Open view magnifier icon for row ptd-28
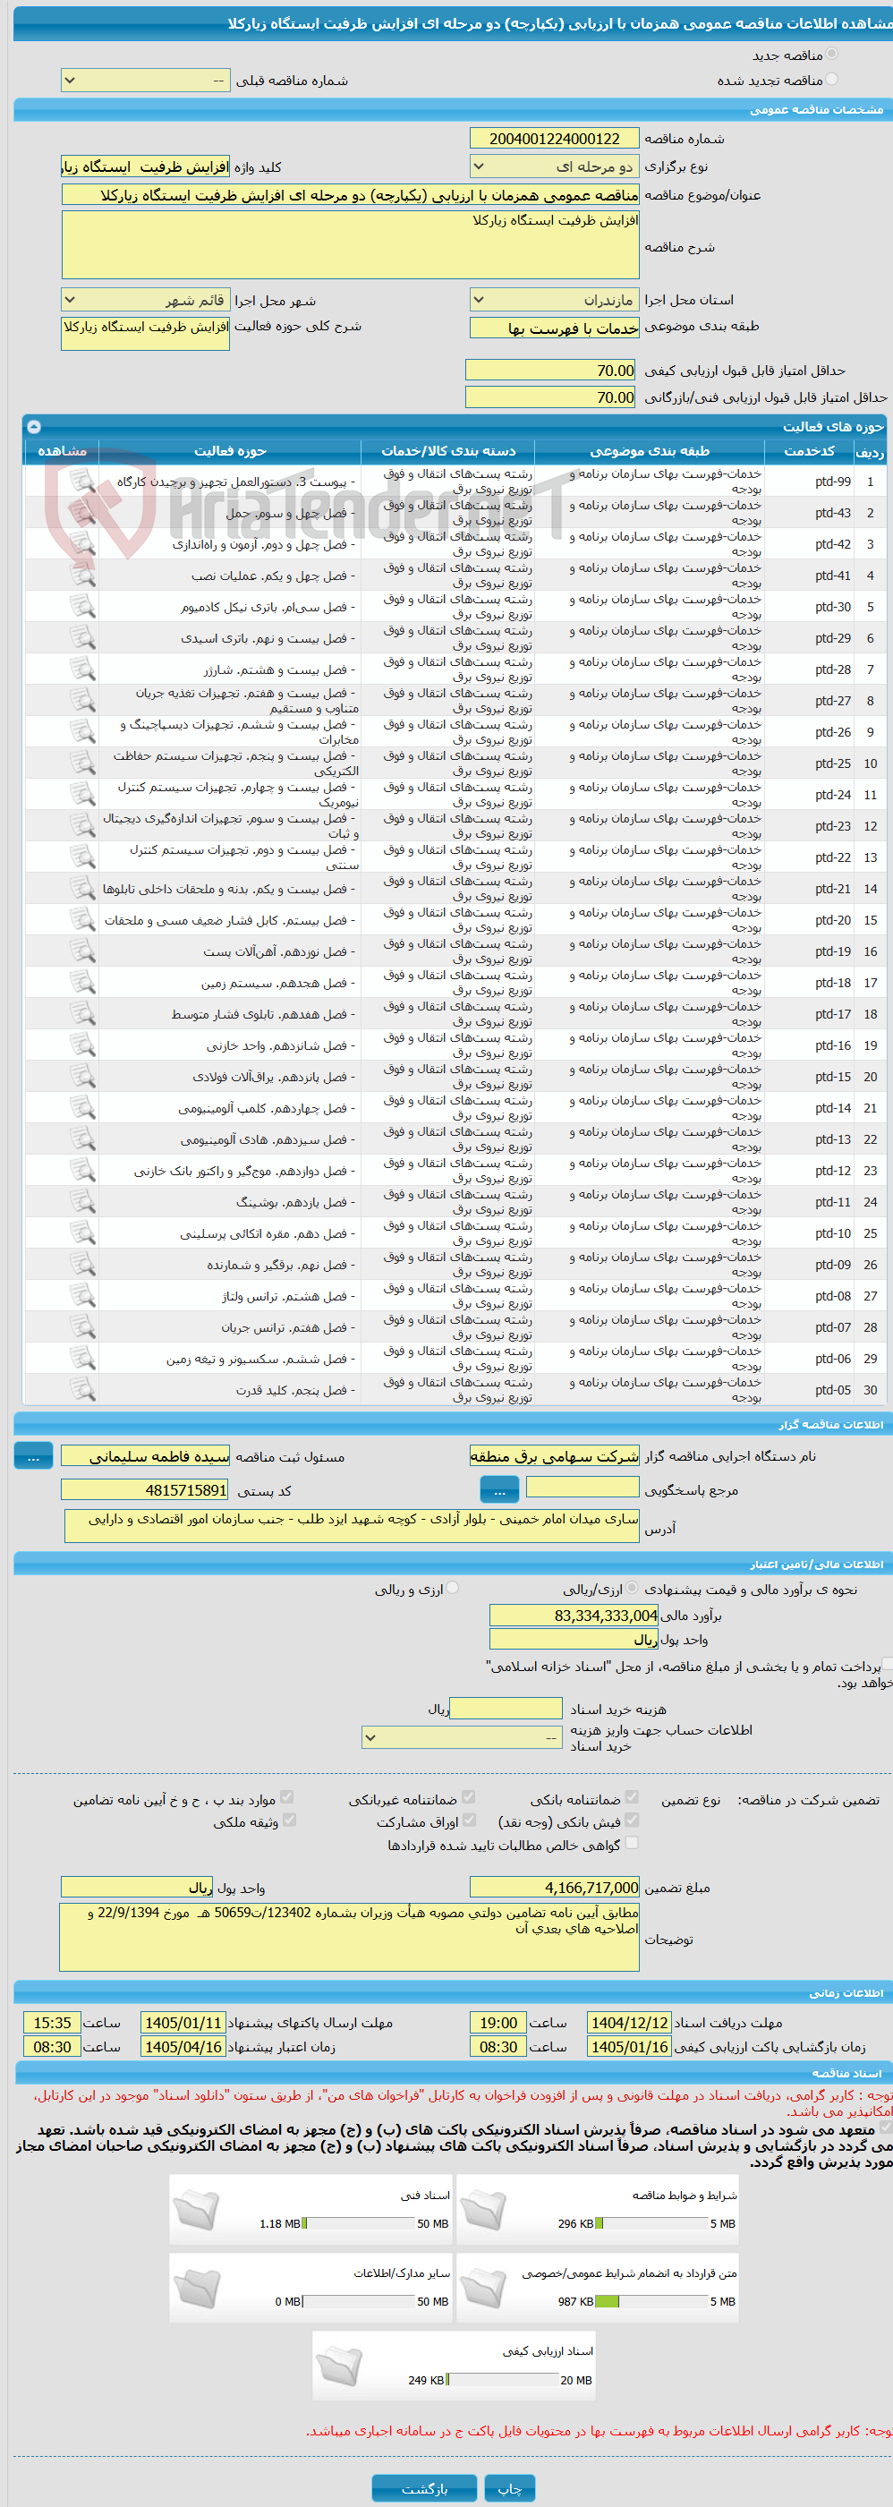This screenshot has width=893, height=2507. 82,669
